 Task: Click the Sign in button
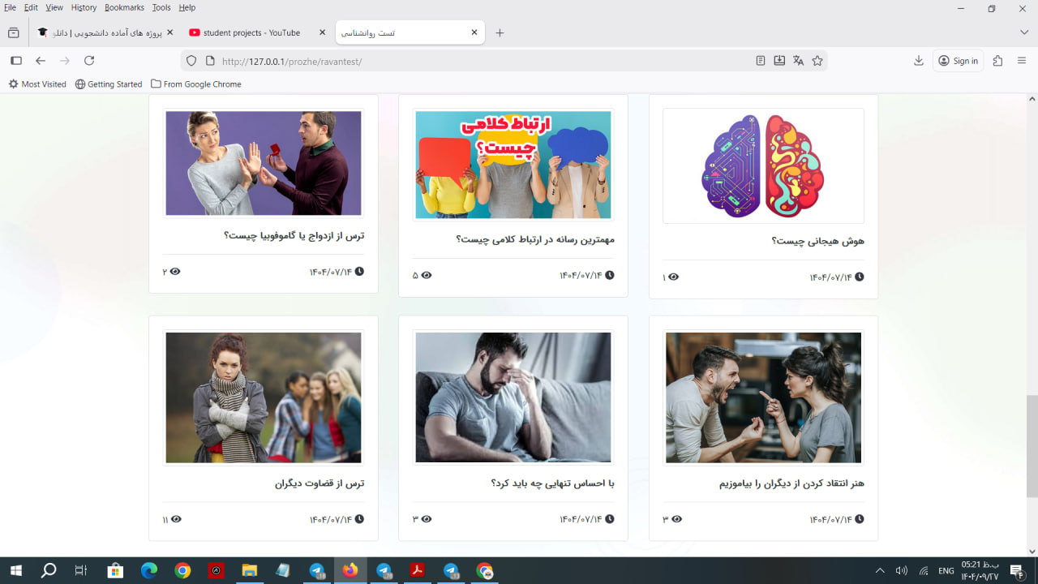point(958,61)
